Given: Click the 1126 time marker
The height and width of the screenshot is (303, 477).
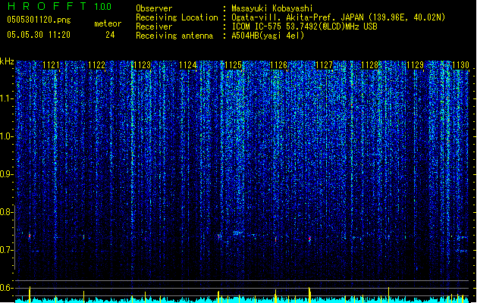Looking at the screenshot, I should [x=278, y=65].
